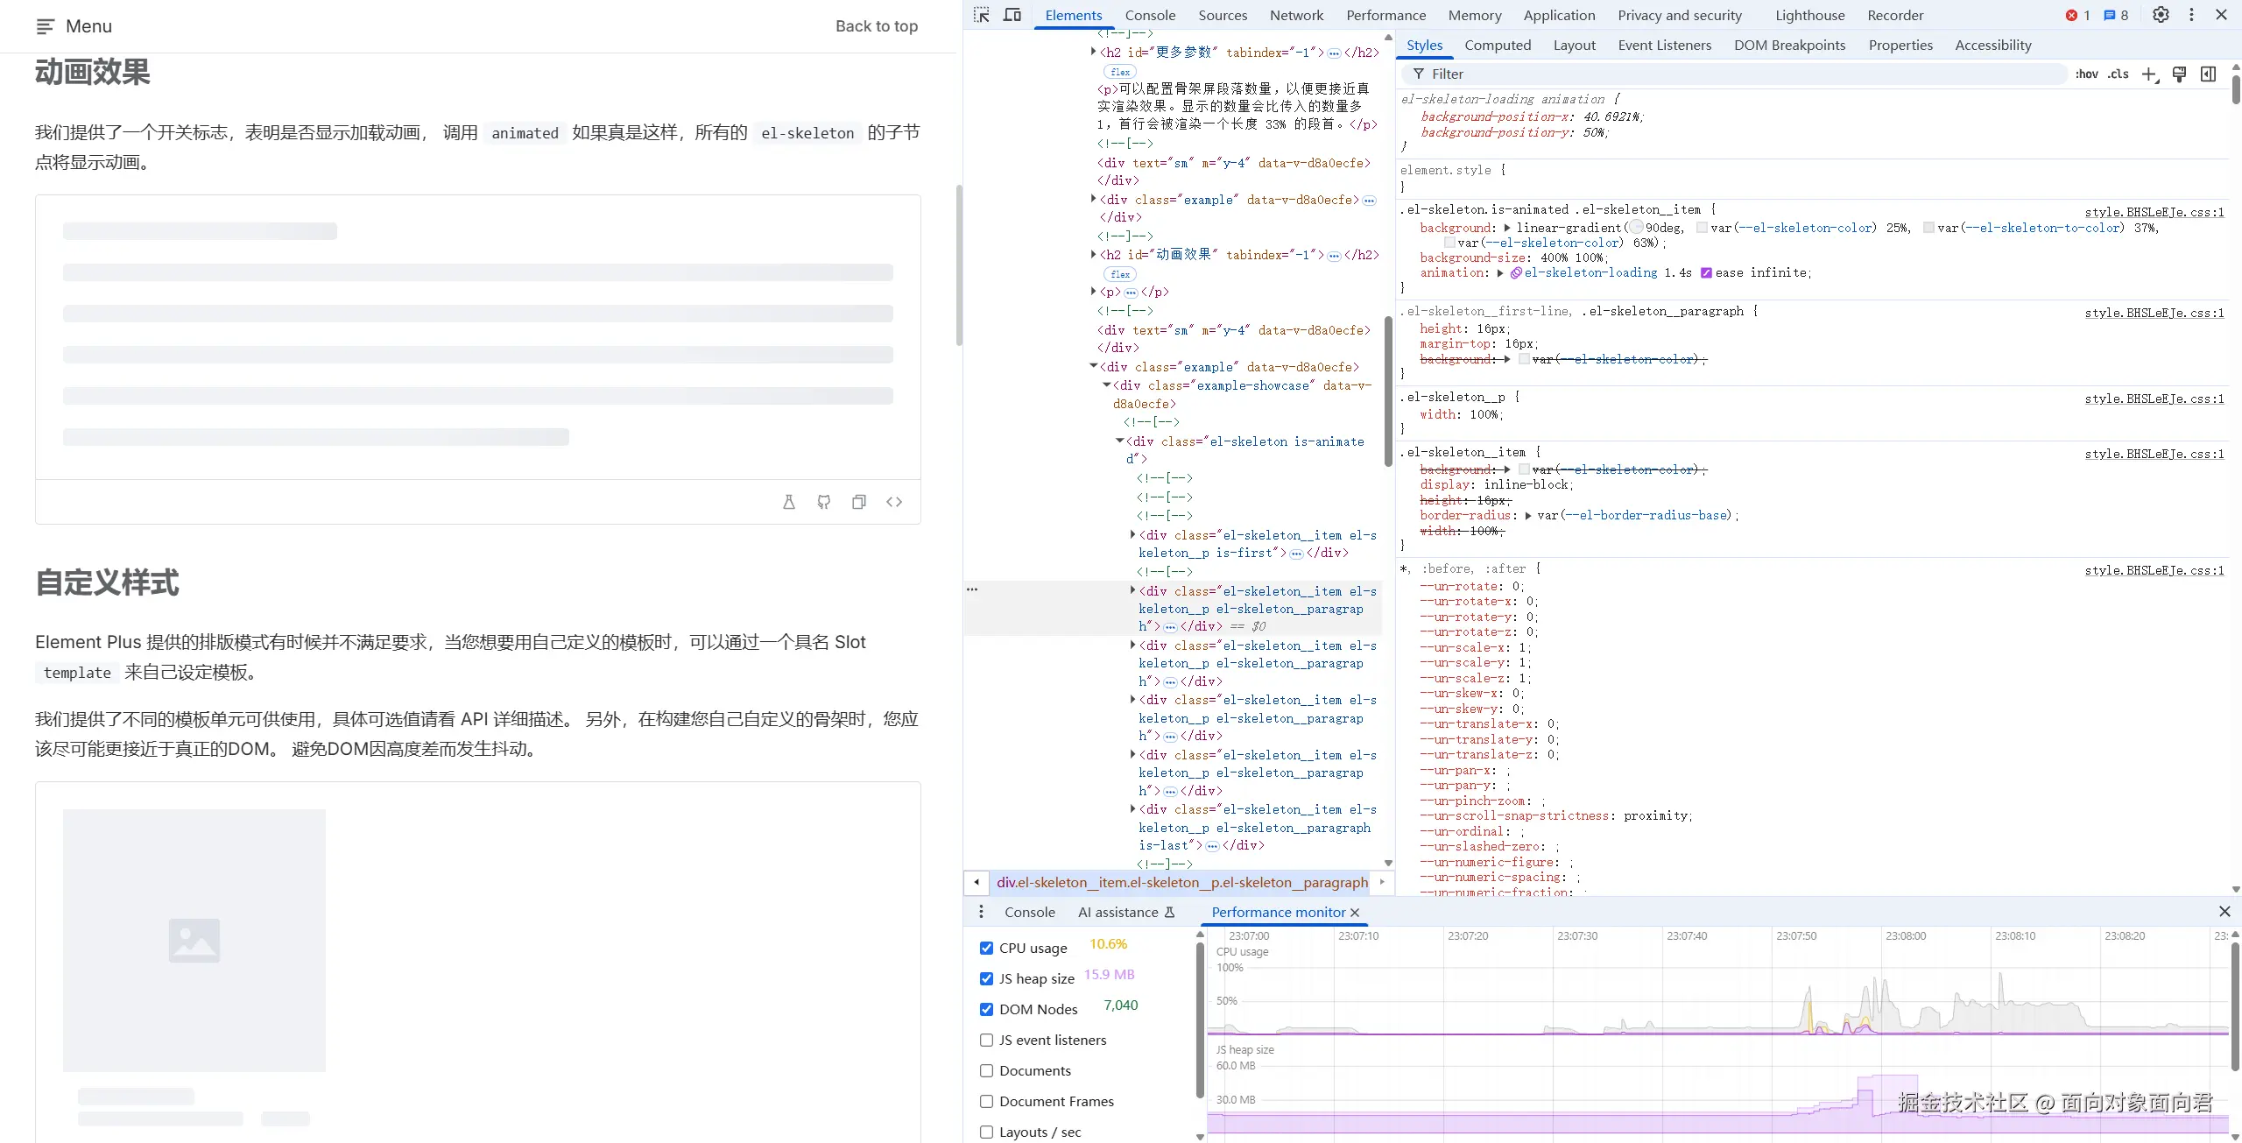This screenshot has width=2242, height=1143.
Task: Click the Back to top link
Action: pos(877,26)
